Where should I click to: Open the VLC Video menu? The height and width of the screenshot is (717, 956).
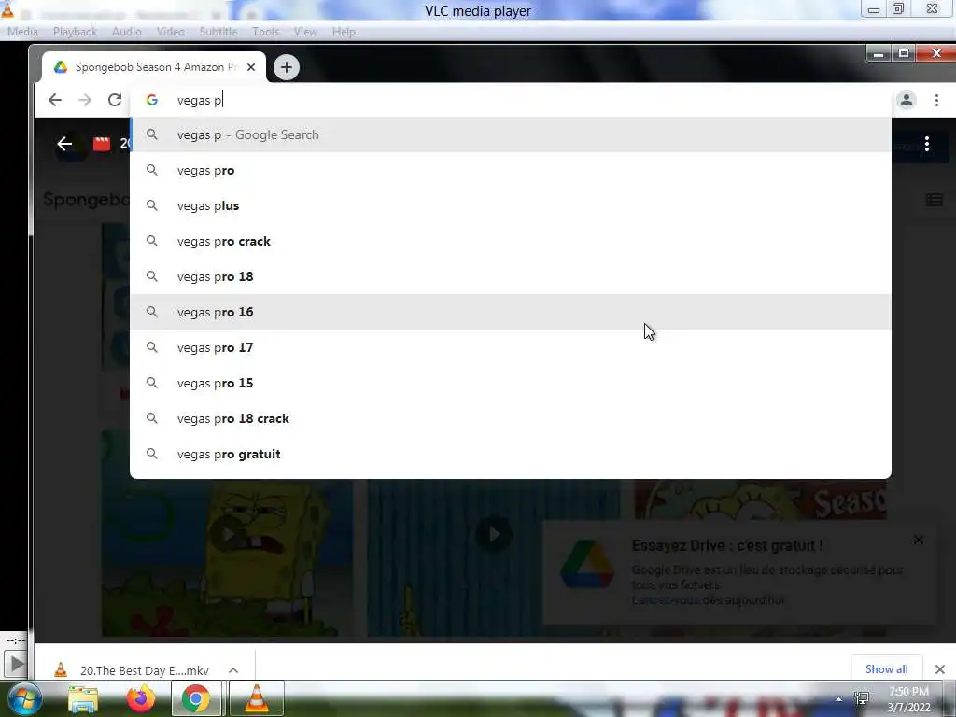(x=170, y=32)
